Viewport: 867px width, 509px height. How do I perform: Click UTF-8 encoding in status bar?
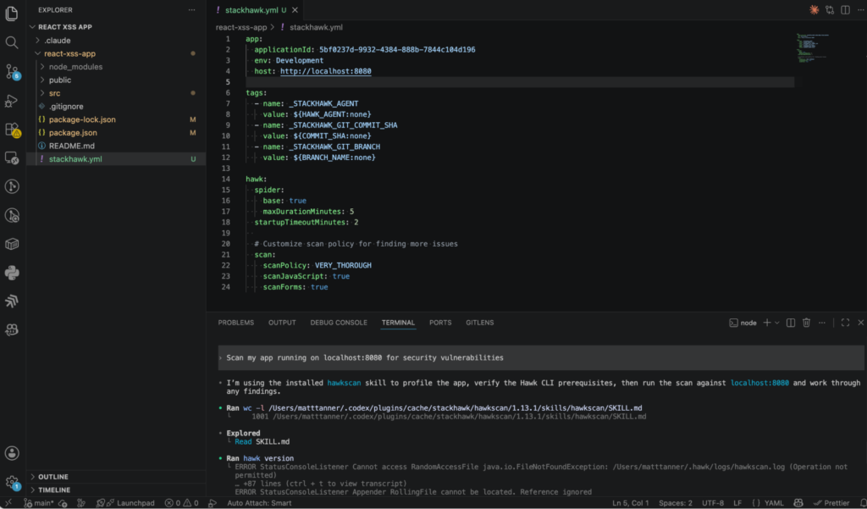point(713,503)
